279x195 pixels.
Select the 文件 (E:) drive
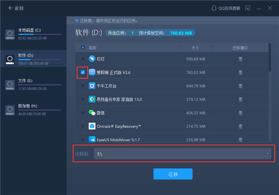click(33, 84)
